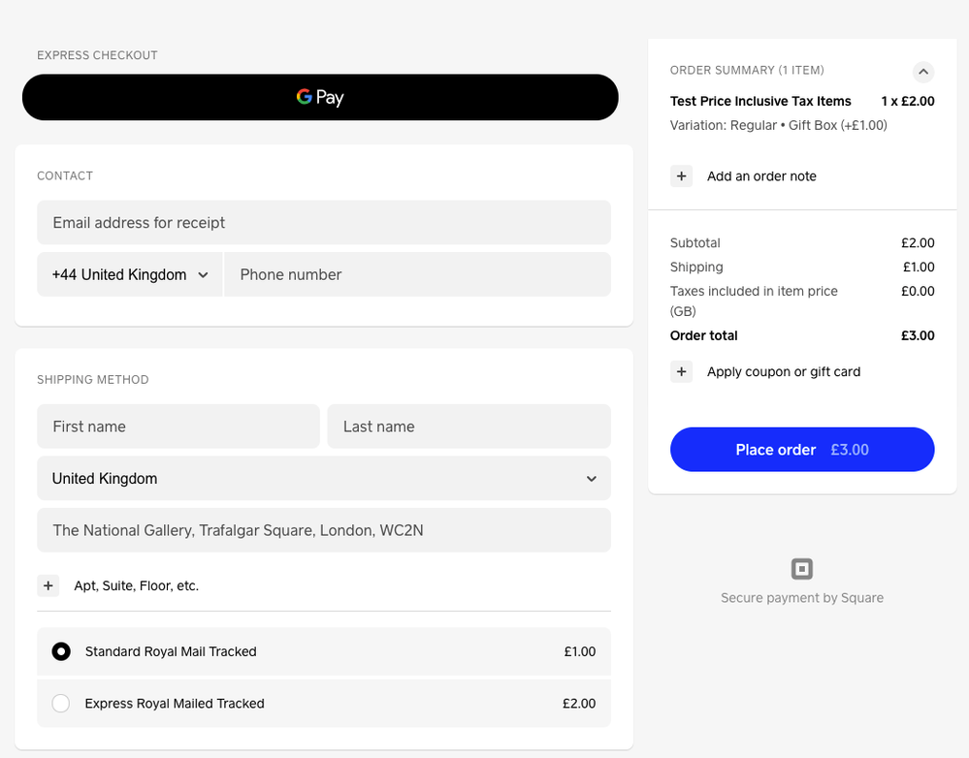
Task: Click Apply coupon or gift card link
Action: click(x=783, y=372)
